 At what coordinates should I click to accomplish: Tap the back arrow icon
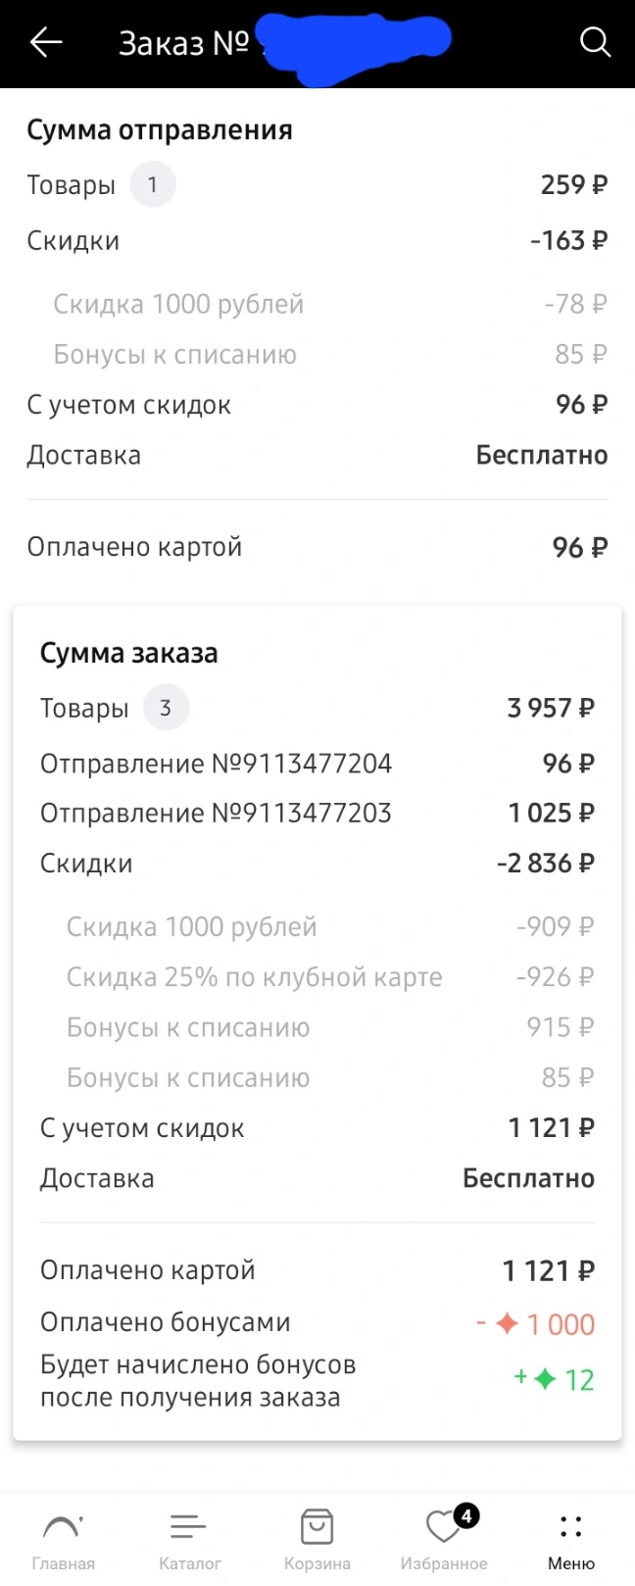tap(46, 42)
